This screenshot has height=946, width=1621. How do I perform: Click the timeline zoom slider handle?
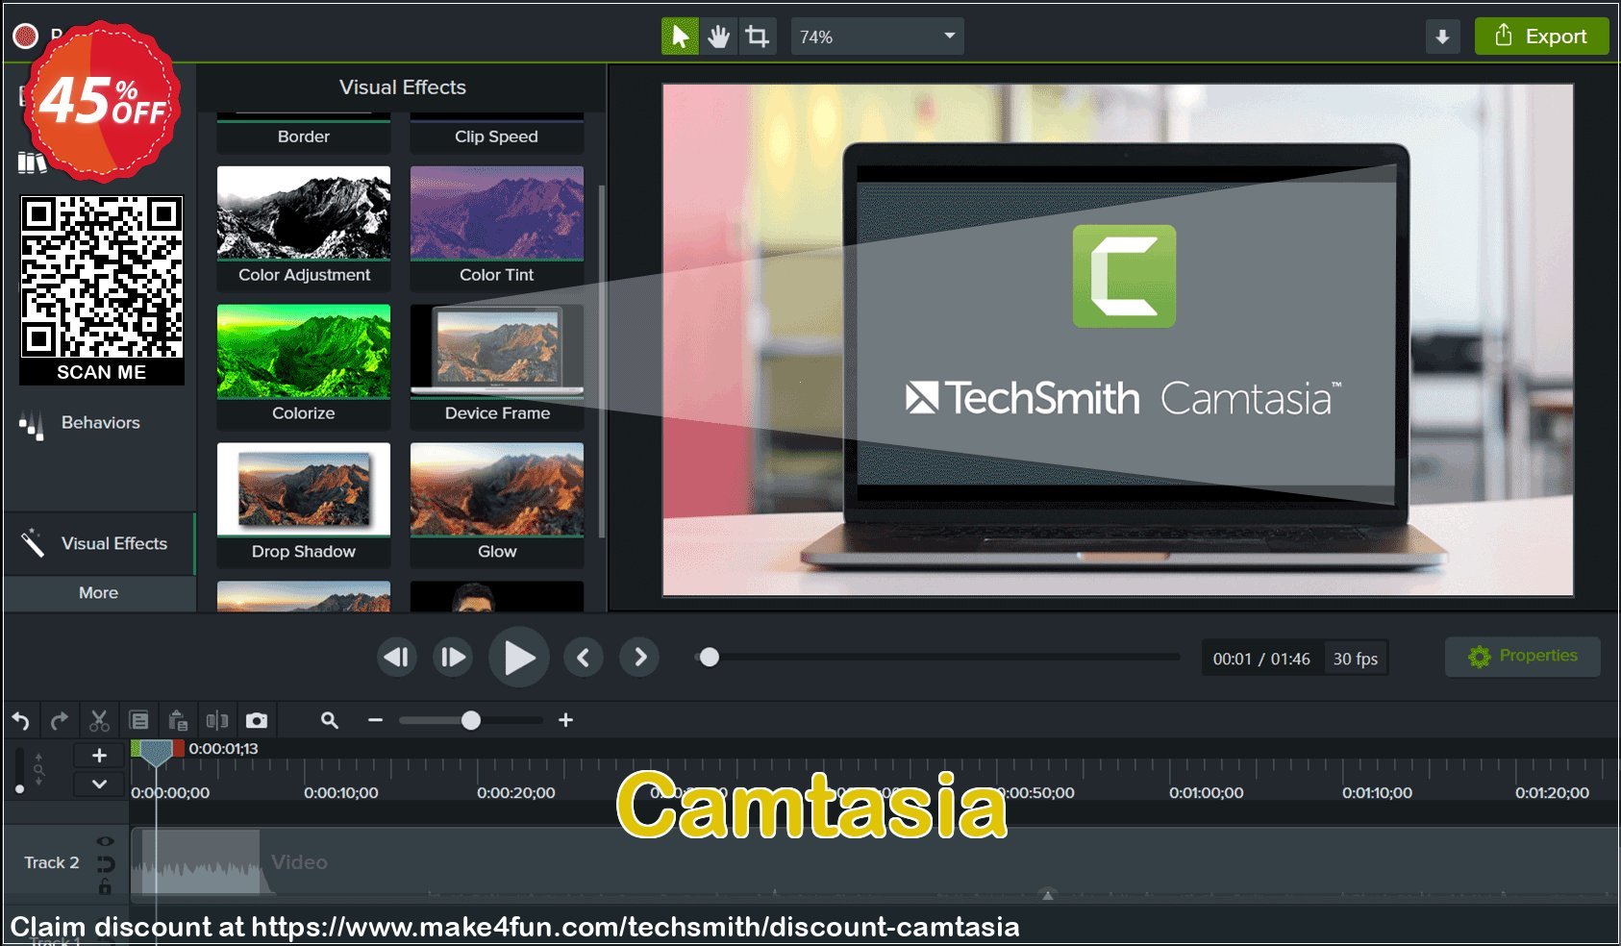point(471,720)
